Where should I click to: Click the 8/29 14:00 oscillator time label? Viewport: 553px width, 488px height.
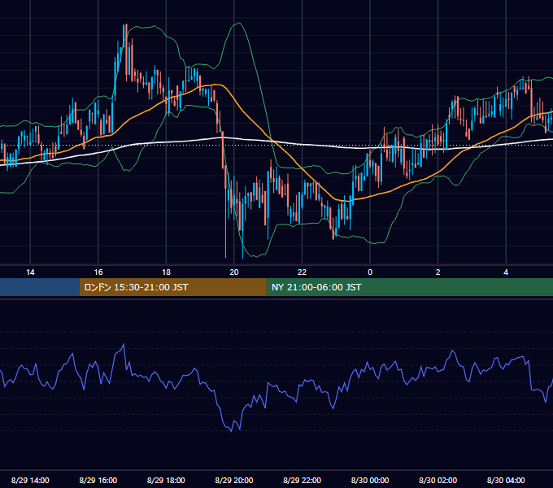click(x=30, y=480)
